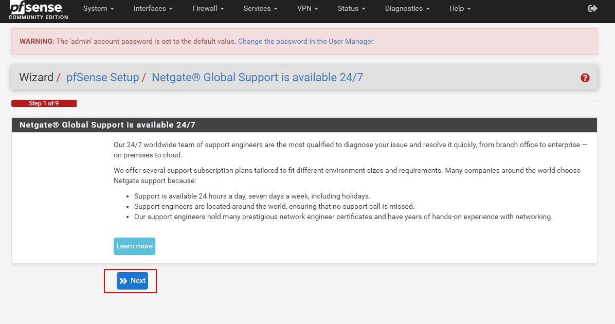Follow the Change the password in User Manager link

click(306, 41)
